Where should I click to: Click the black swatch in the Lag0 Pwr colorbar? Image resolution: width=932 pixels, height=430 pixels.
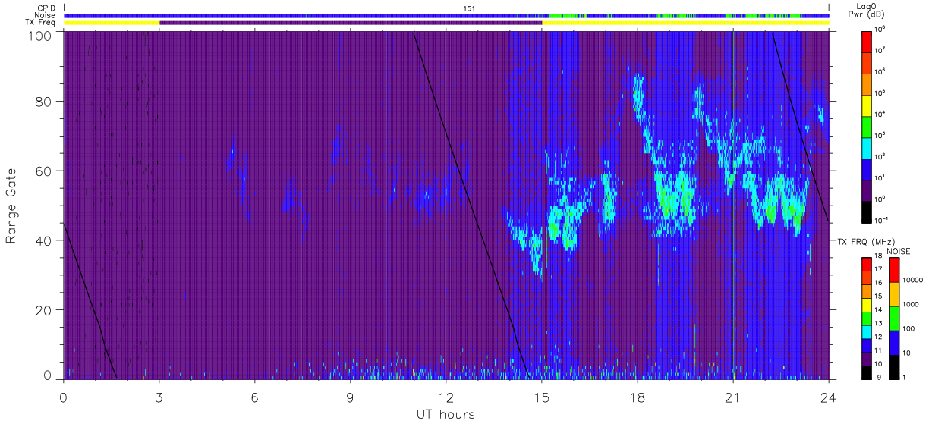866,212
